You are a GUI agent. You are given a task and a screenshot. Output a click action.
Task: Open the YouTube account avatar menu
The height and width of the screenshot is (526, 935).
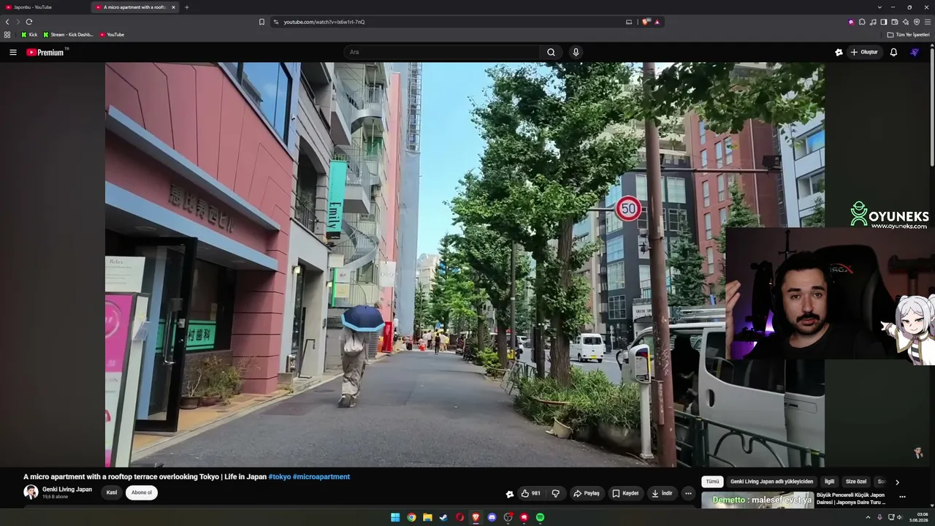point(915,52)
